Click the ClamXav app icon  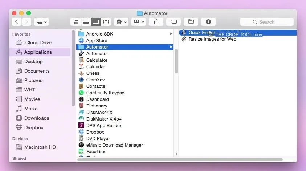(81, 80)
